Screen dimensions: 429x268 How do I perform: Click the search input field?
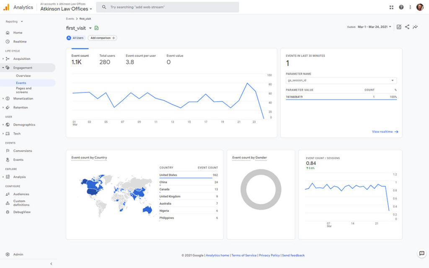pyautogui.click(x=168, y=7)
